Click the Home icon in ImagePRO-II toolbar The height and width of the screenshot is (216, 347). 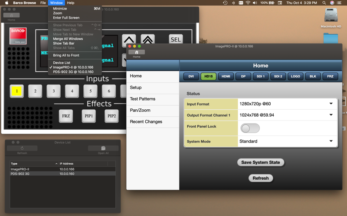point(137,52)
